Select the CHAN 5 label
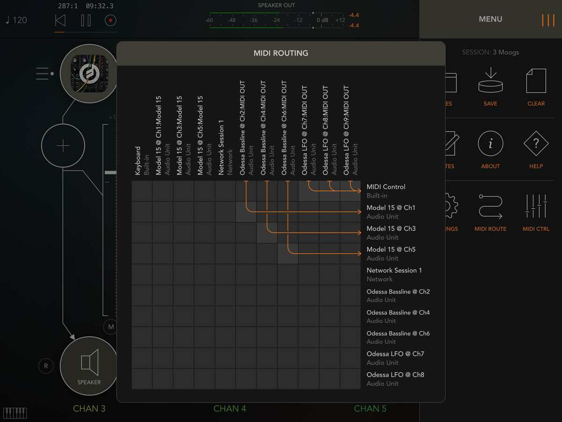This screenshot has width=562, height=422. [370, 408]
